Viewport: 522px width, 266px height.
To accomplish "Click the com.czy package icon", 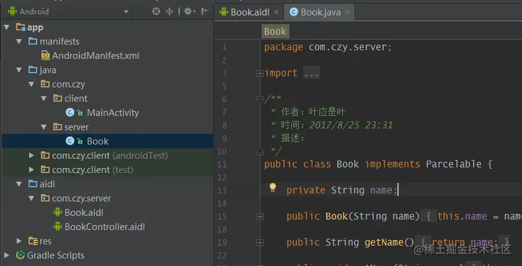I will (45, 84).
